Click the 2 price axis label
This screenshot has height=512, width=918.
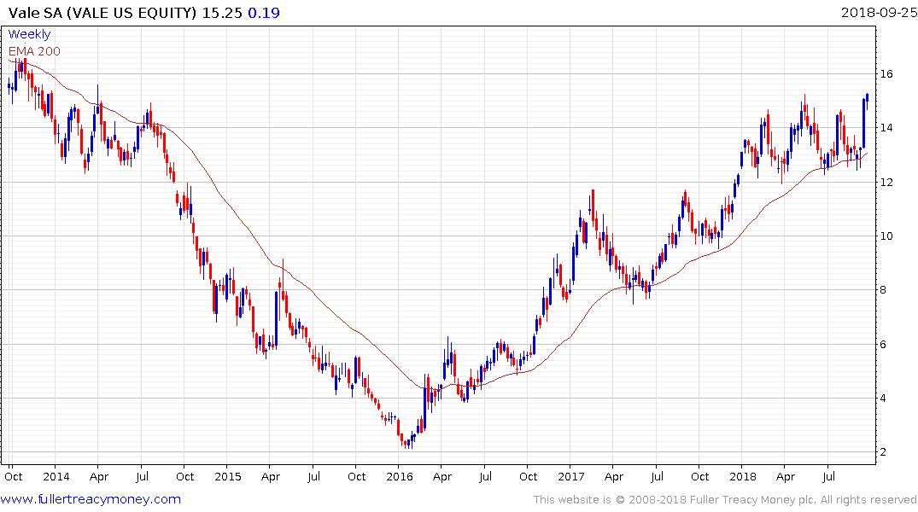pos(884,451)
